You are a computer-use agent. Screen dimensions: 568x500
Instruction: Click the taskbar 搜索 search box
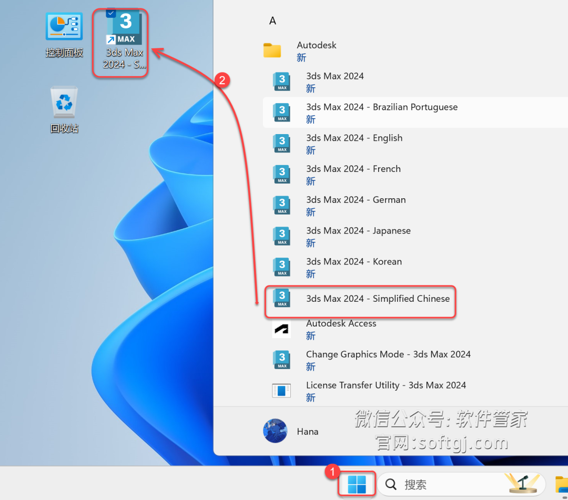[x=461, y=484]
